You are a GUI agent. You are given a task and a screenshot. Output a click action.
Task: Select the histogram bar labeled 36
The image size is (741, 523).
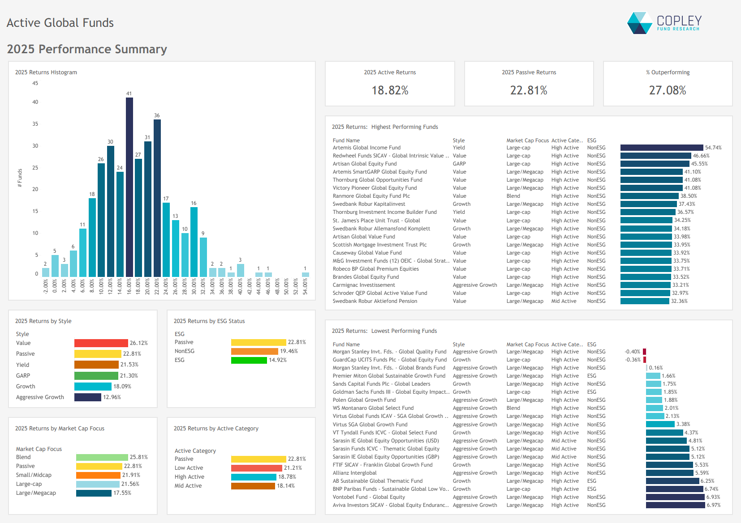coord(157,198)
